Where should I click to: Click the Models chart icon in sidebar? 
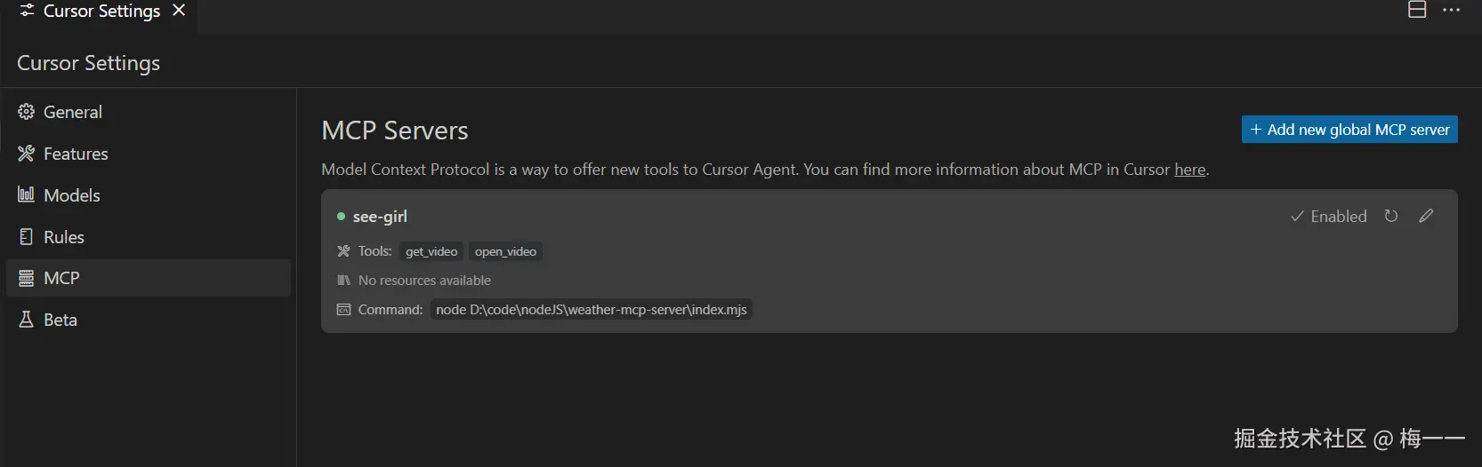coord(26,194)
